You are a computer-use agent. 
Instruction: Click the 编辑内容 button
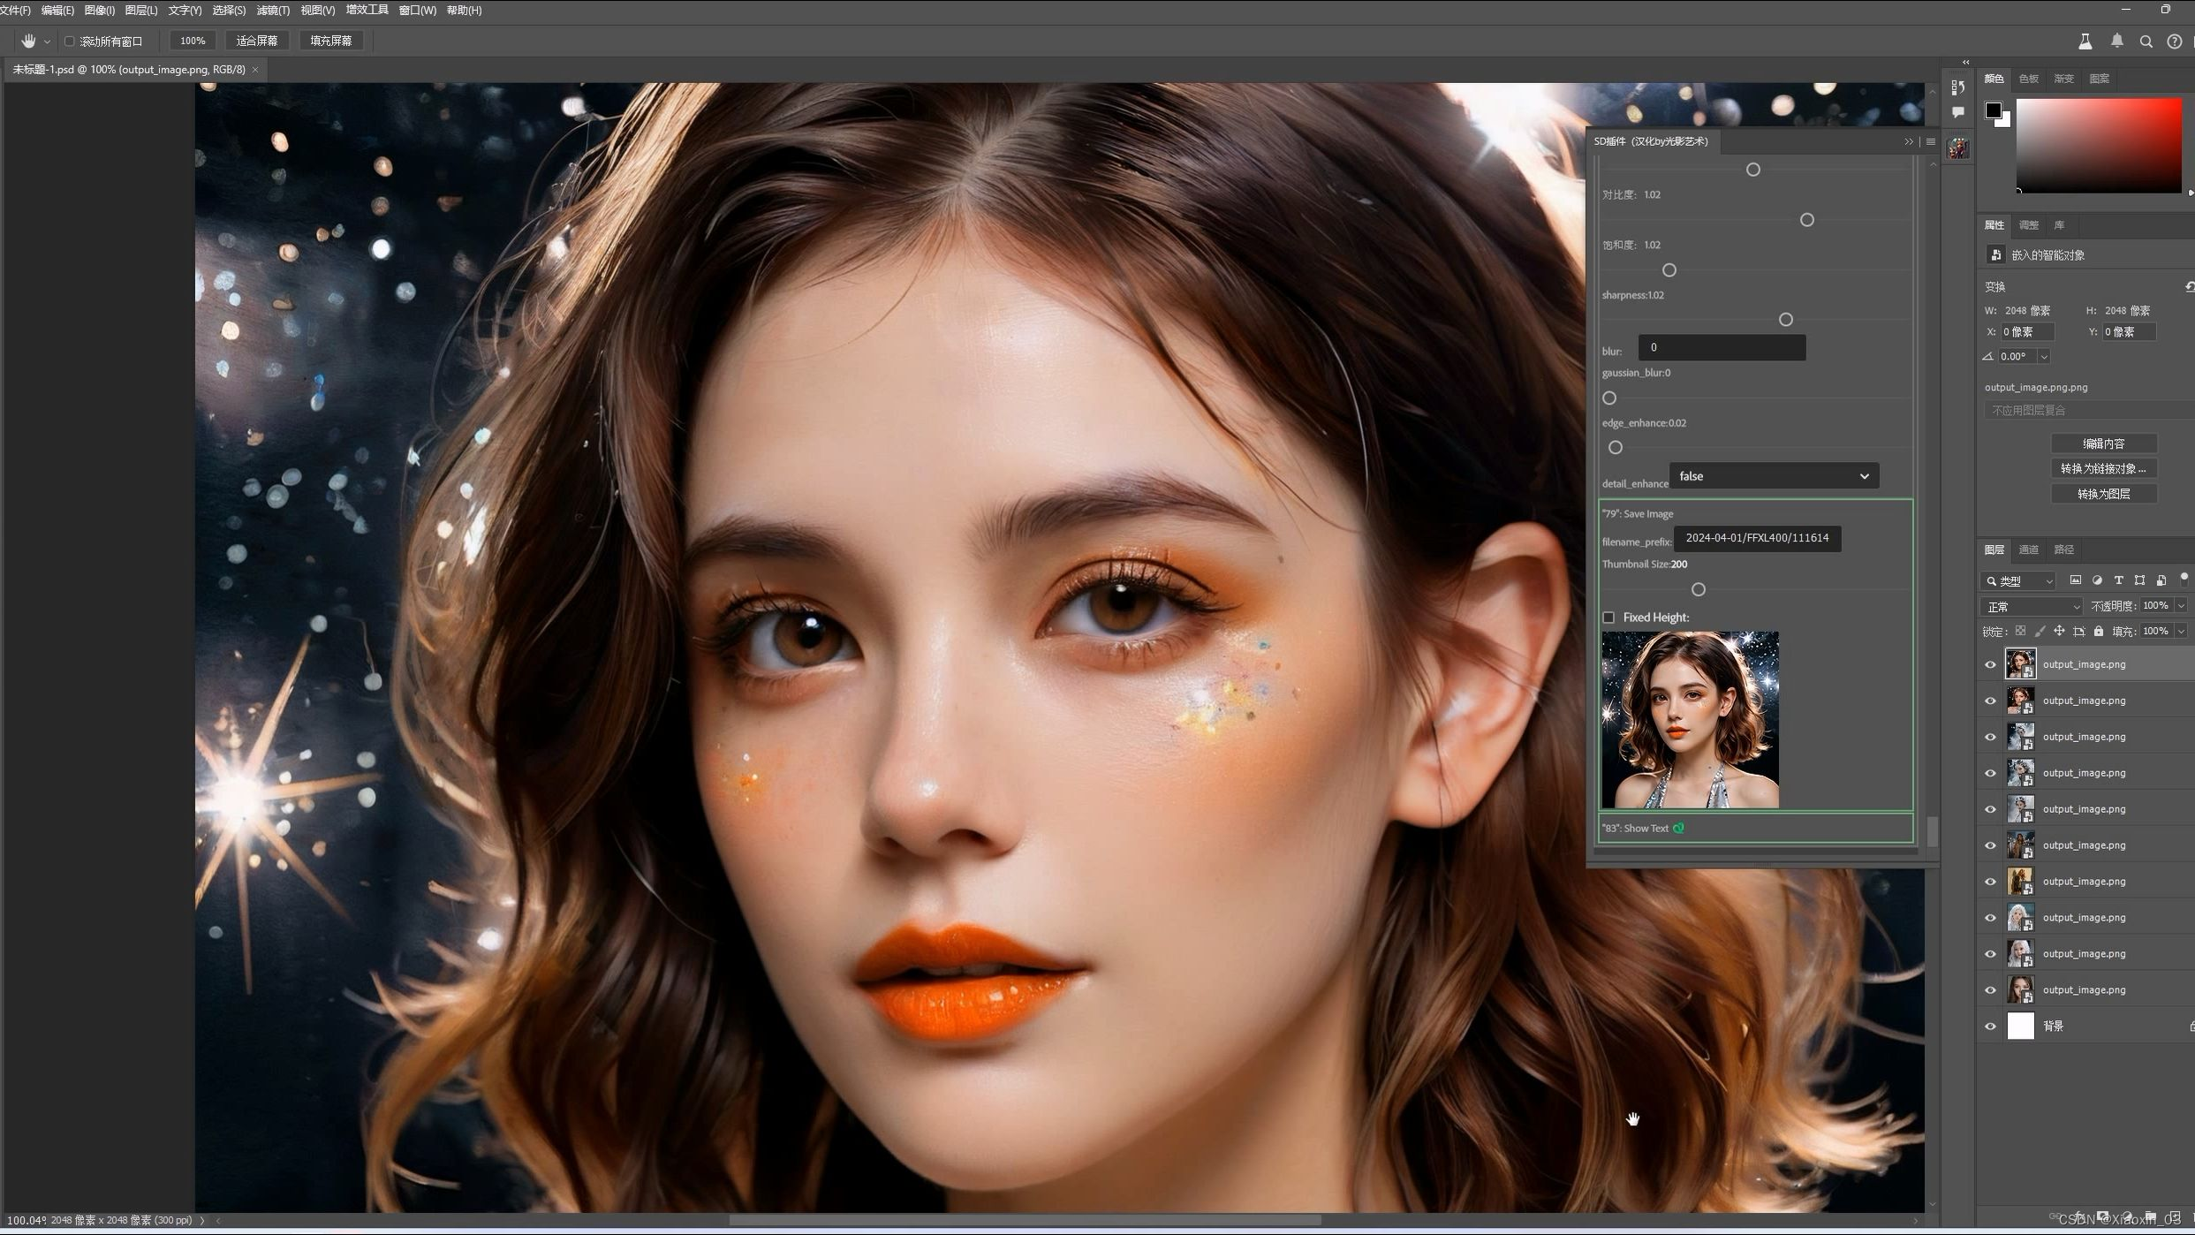coord(2103,443)
